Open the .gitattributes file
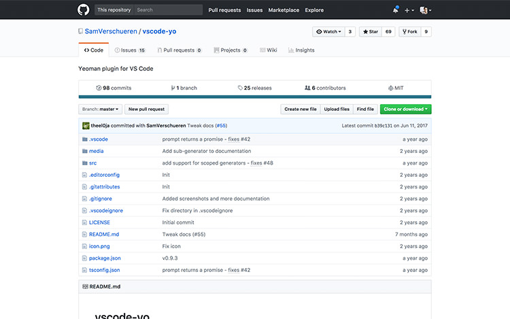The width and height of the screenshot is (510, 319). (105, 186)
